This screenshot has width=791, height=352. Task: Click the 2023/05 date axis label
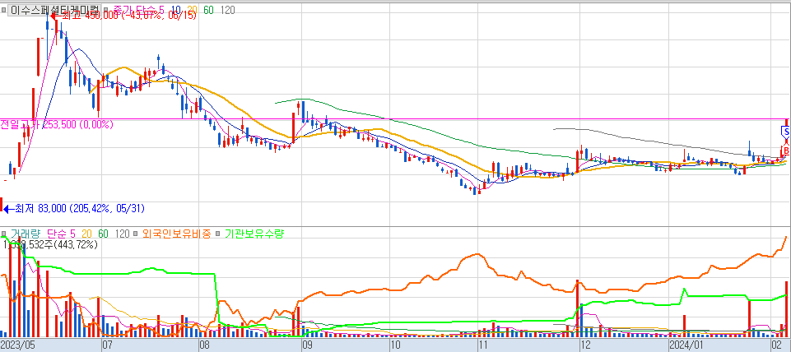click(x=19, y=346)
